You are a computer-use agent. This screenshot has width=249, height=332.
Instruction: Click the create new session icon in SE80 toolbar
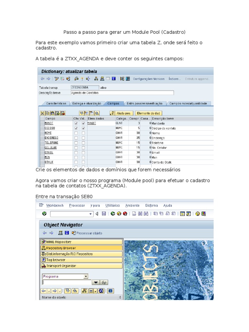[x=182, y=214]
